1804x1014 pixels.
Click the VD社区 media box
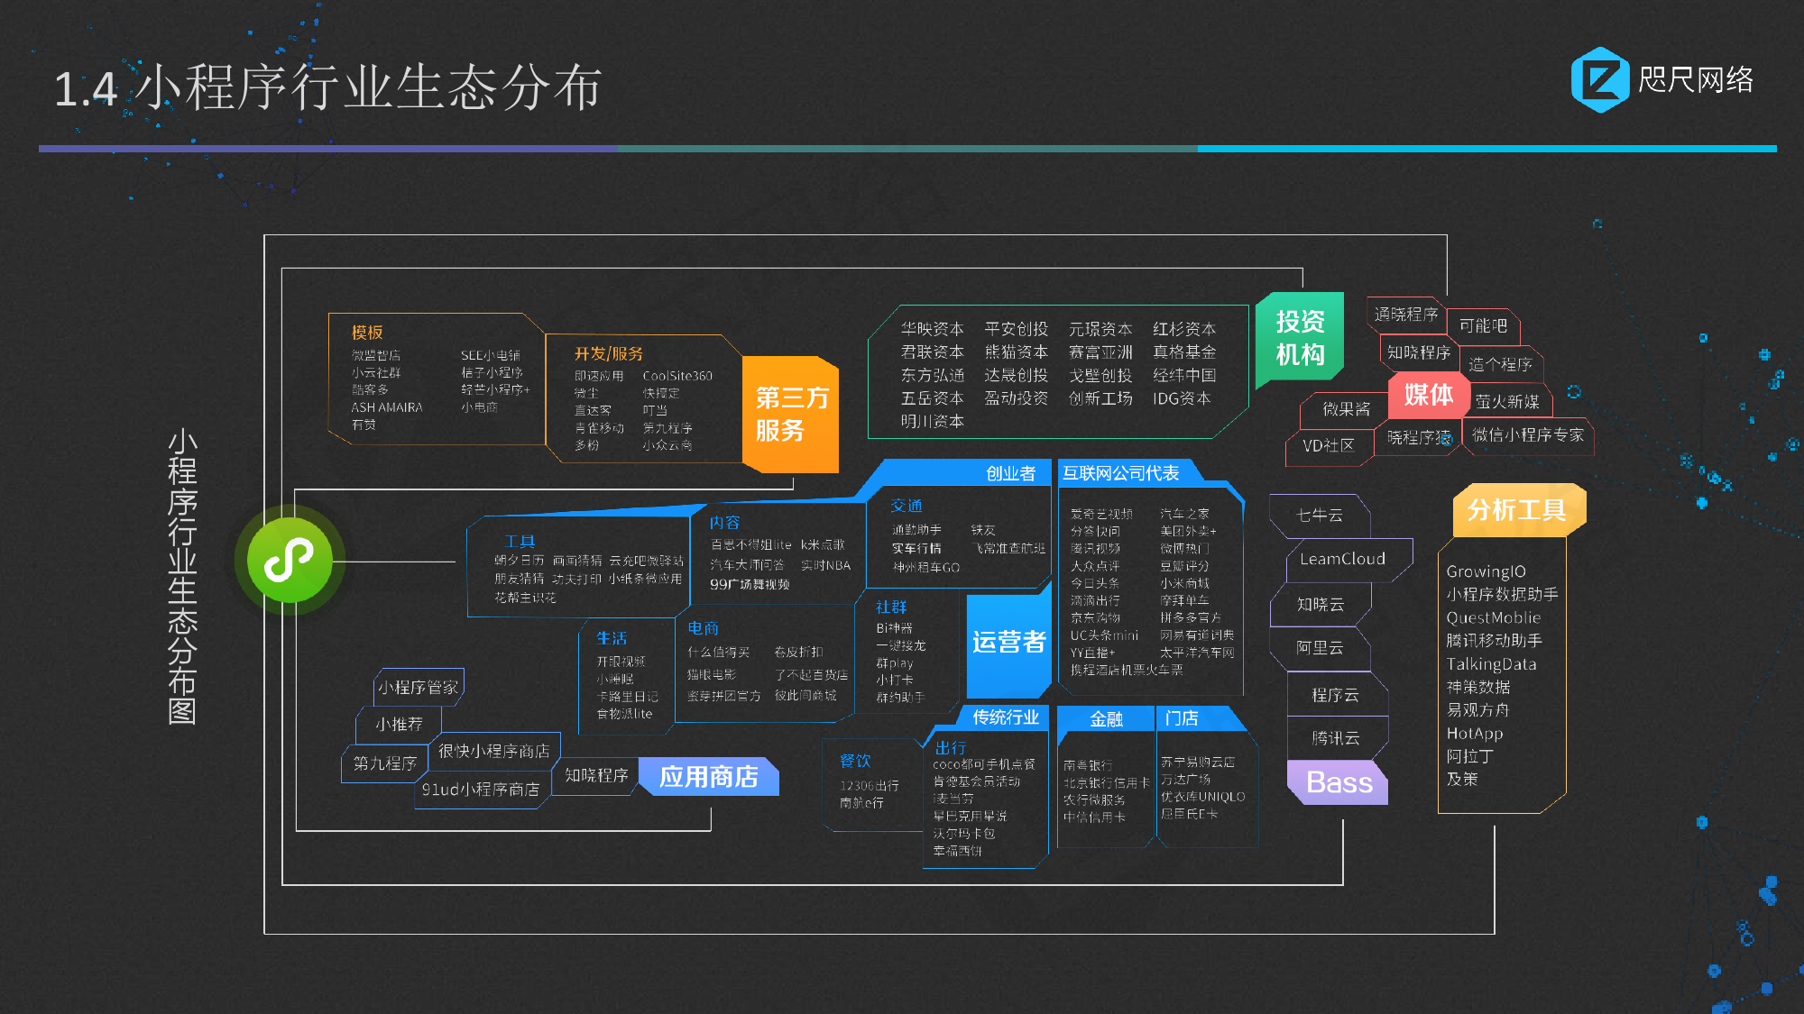[x=1329, y=446]
